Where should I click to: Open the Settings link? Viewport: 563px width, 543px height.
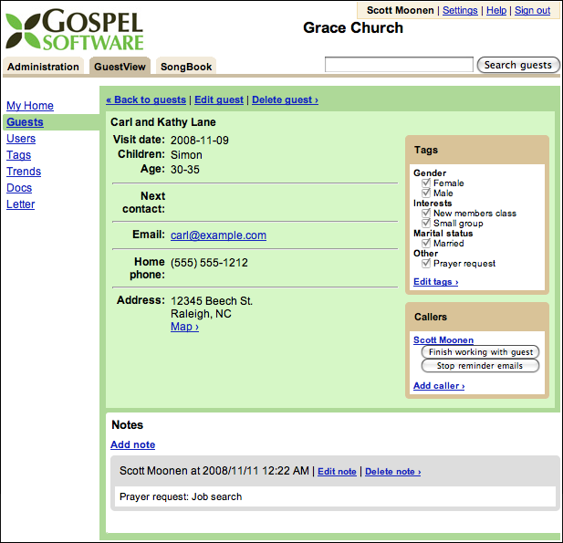click(460, 10)
